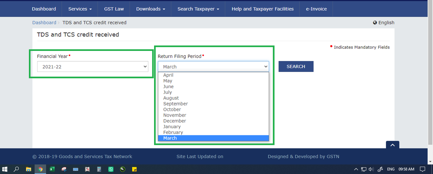This screenshot has width=433, height=174.
Task: Open the Financial Year dropdown
Action: pos(93,66)
